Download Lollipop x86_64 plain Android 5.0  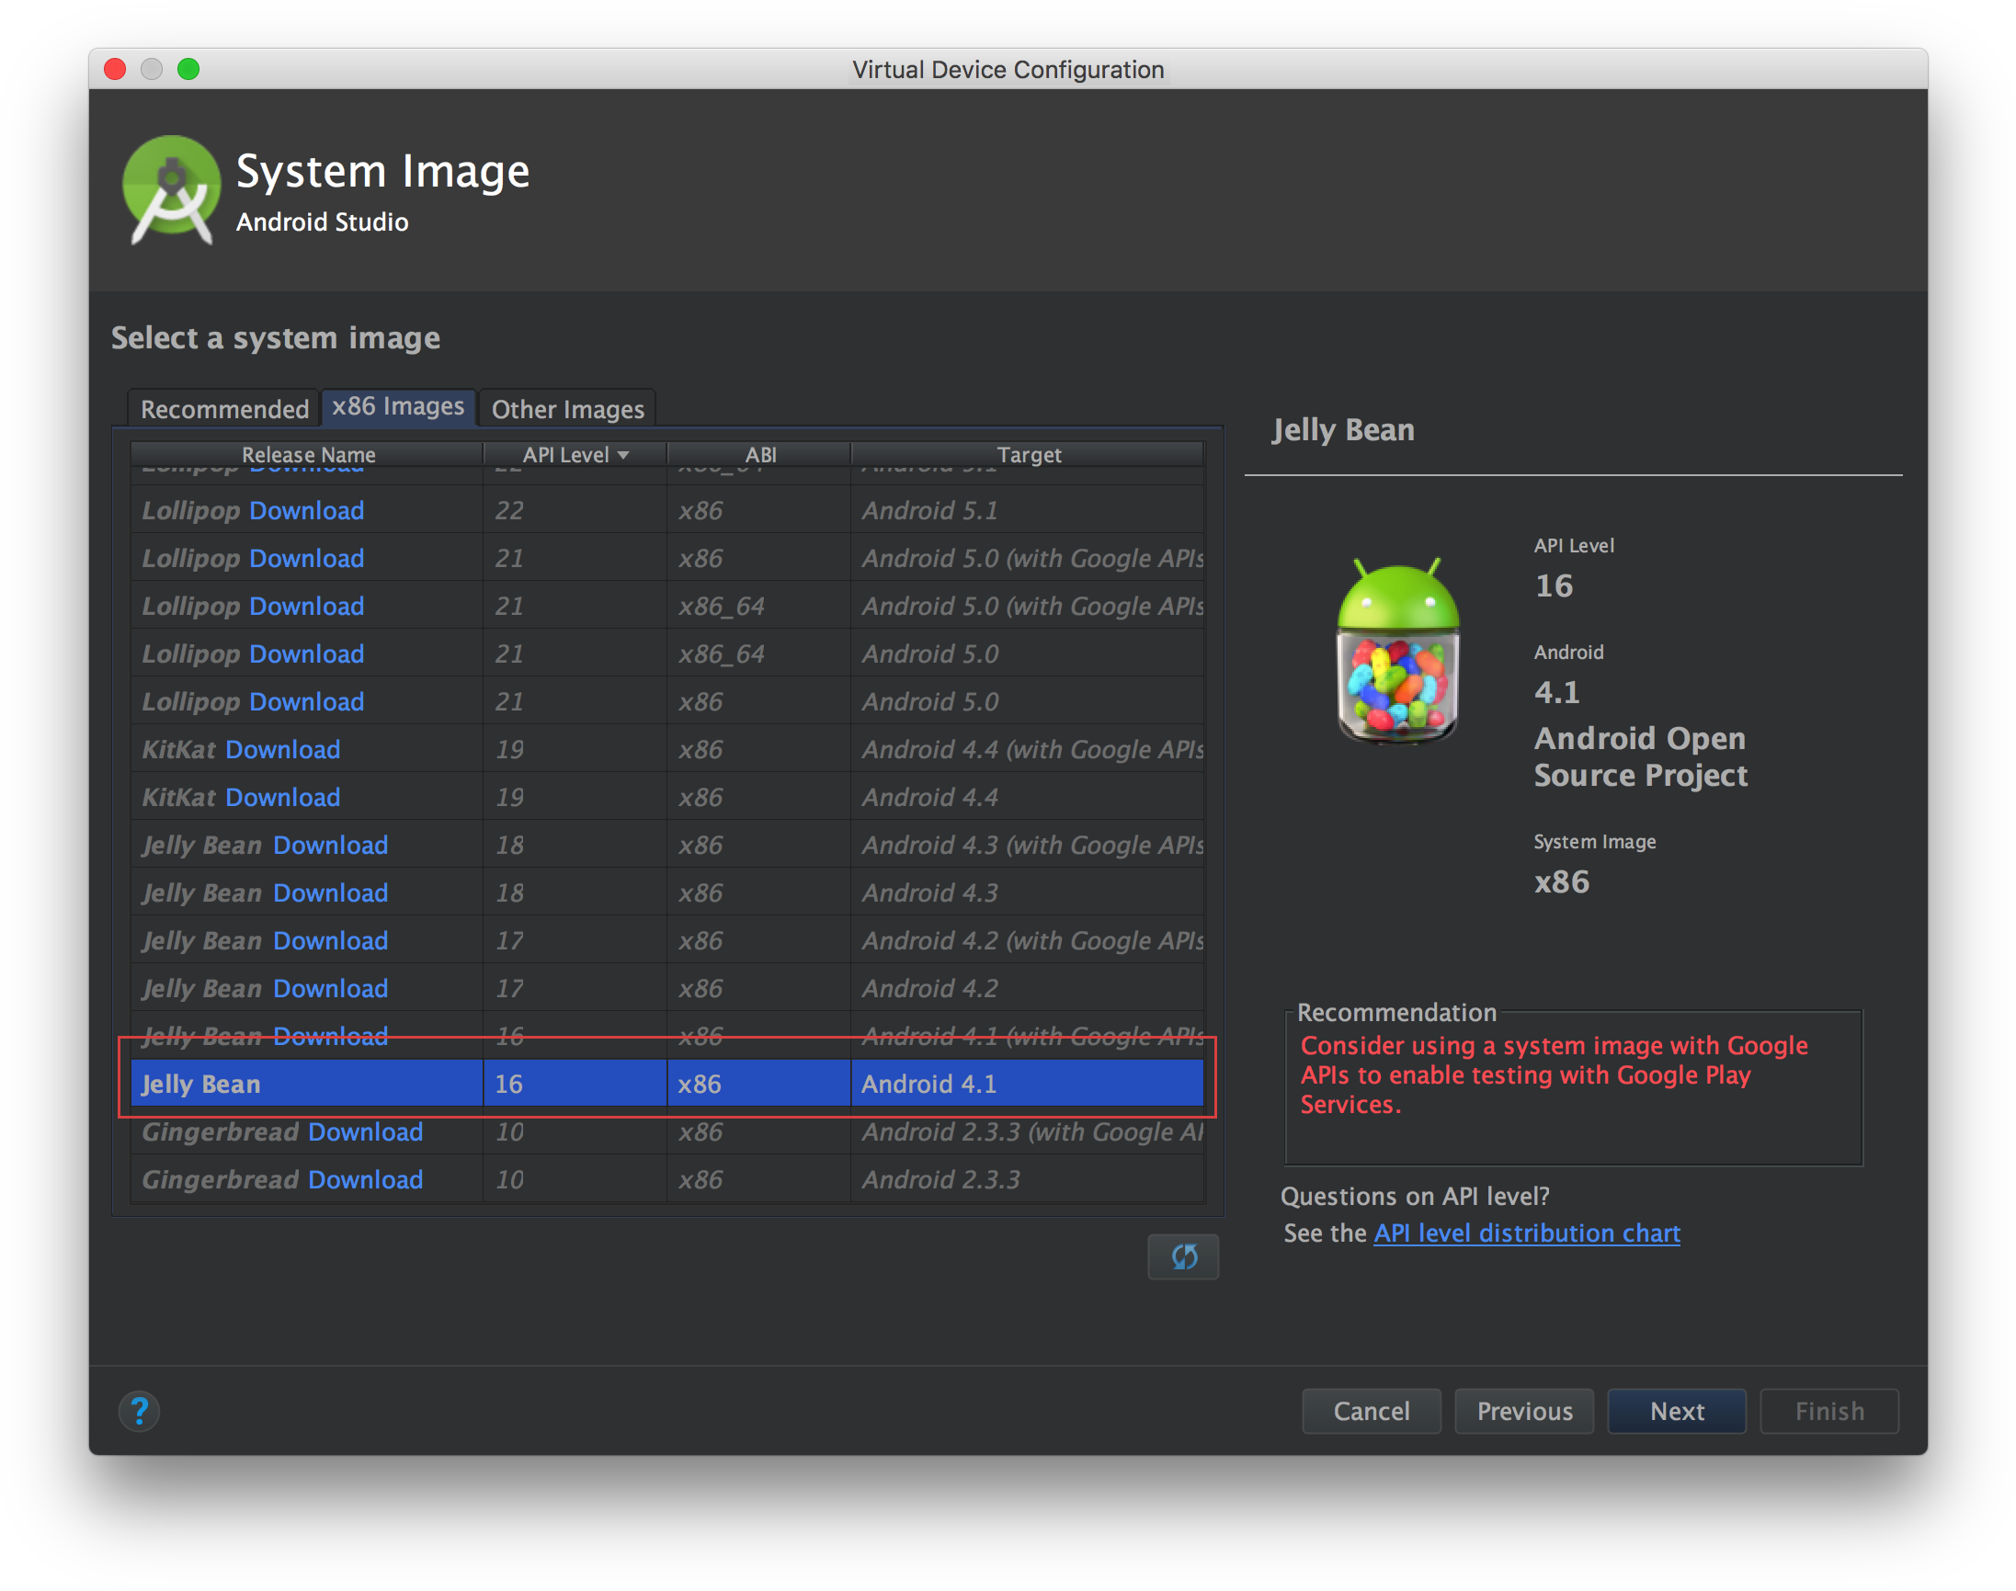click(306, 653)
